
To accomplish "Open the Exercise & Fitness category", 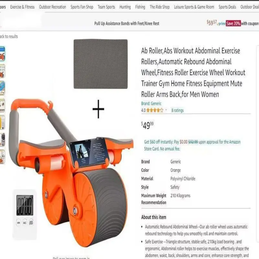I will (22, 7).
